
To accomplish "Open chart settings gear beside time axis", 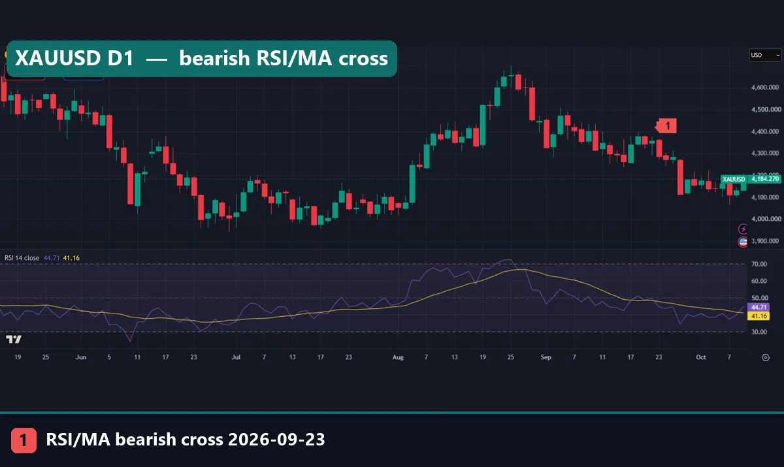I will tap(766, 357).
